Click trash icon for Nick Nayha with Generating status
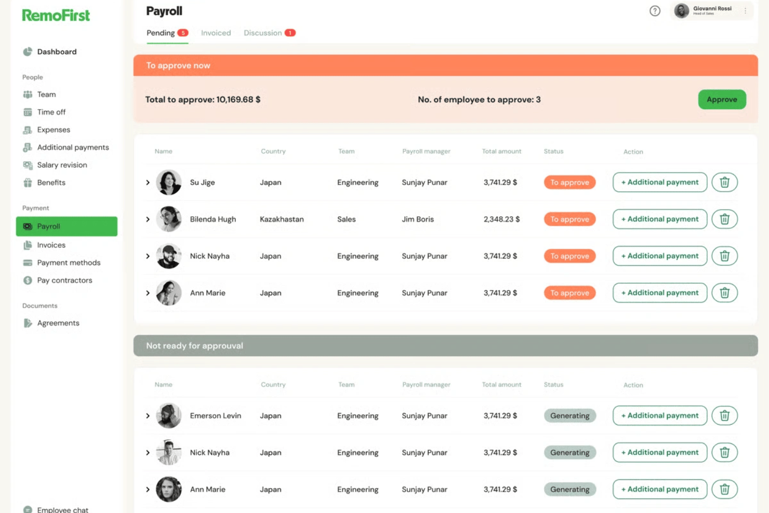 coord(724,453)
